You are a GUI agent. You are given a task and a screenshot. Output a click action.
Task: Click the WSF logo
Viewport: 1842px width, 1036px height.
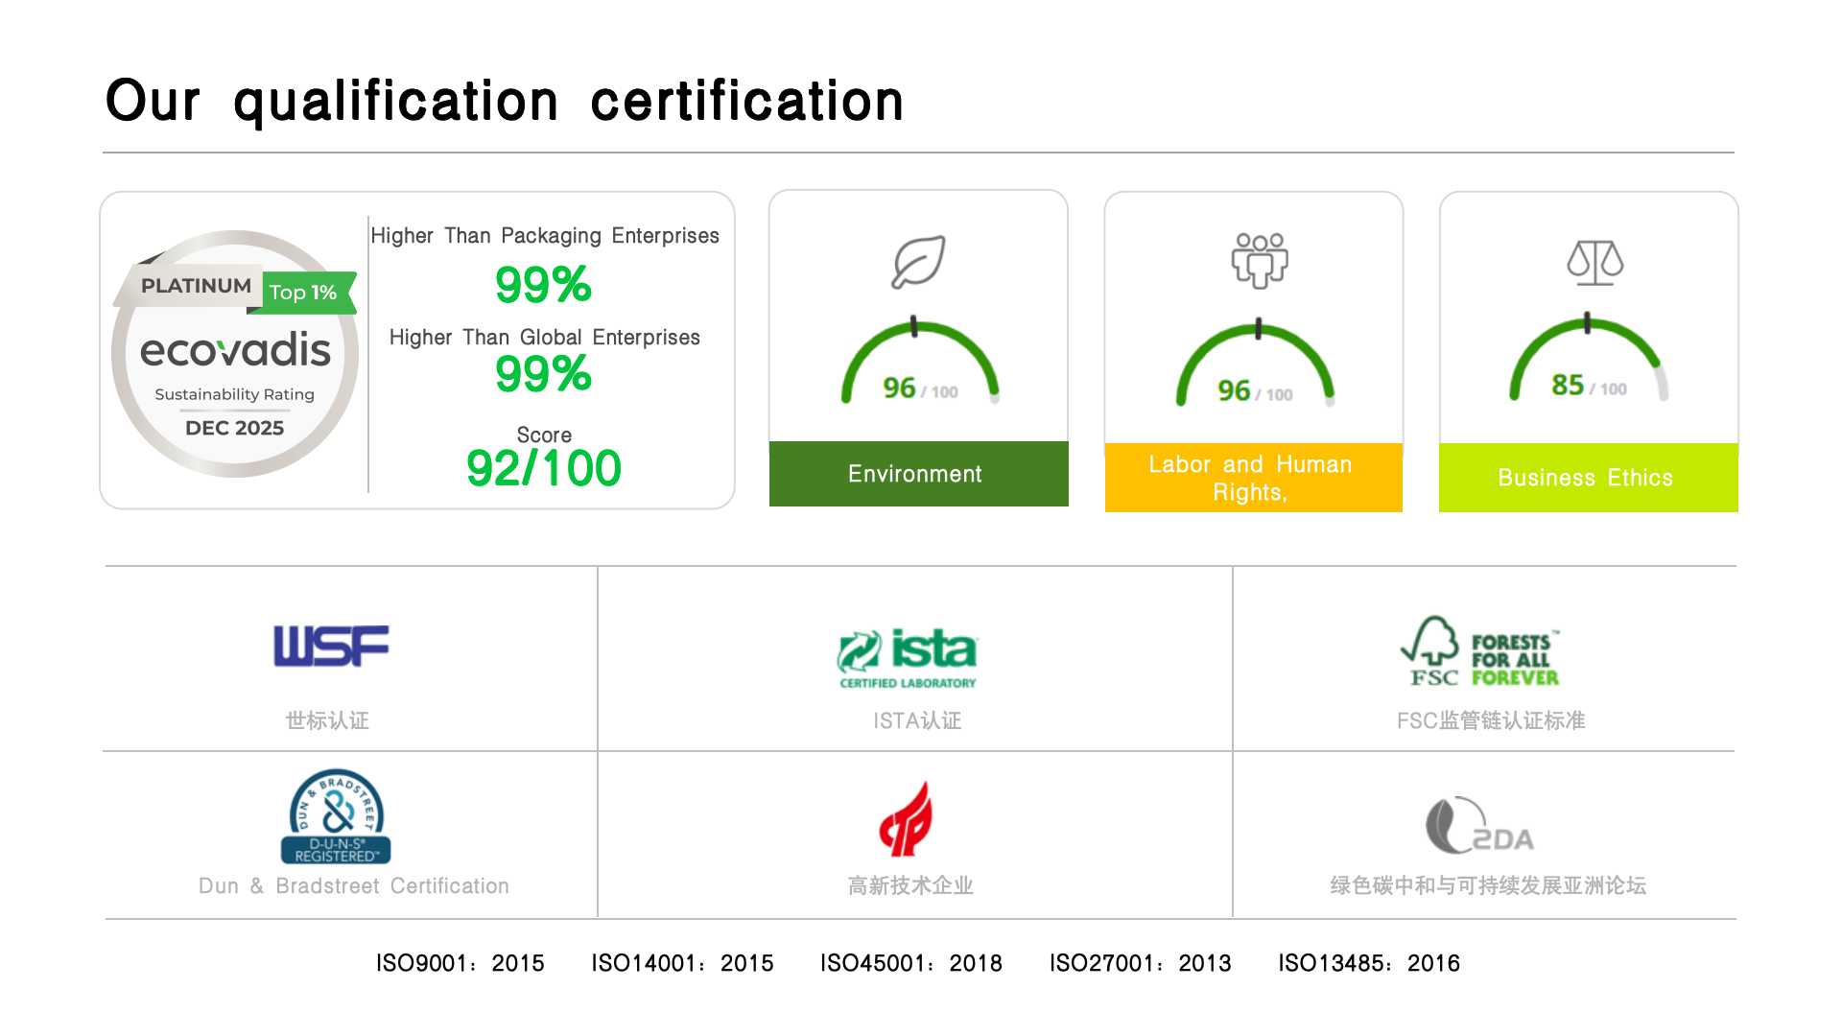(x=331, y=646)
